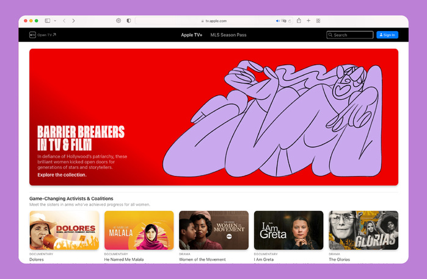Click the I Am Greta title

pyautogui.click(x=264, y=260)
